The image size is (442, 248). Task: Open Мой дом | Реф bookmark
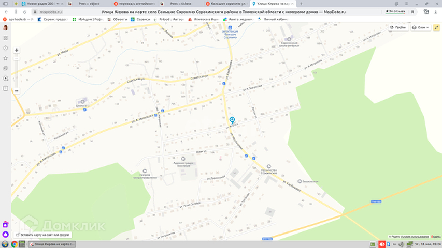[x=88, y=19]
